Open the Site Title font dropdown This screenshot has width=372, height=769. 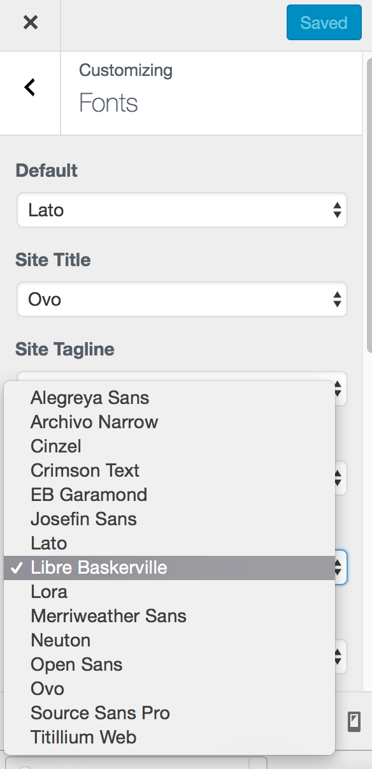coord(182,299)
